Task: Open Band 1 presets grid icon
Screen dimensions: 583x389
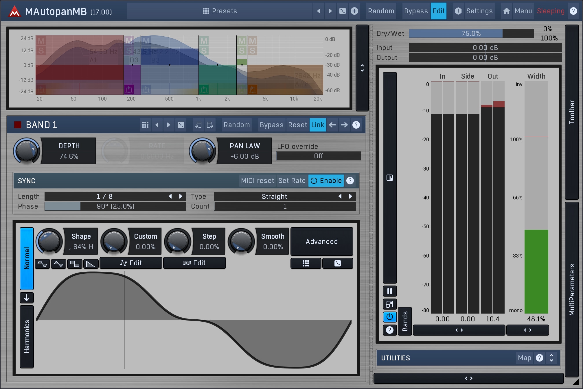Action: pos(145,125)
